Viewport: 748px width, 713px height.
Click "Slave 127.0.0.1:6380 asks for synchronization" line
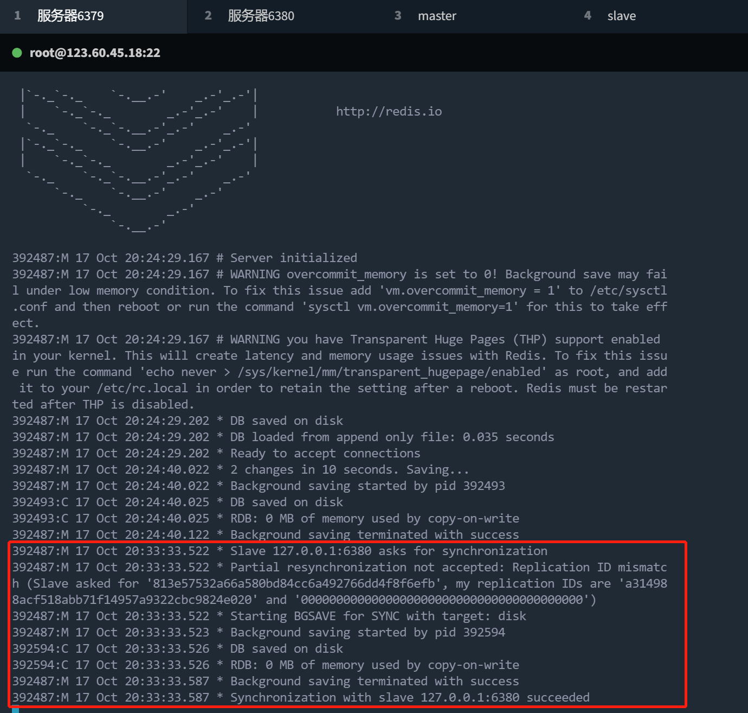pos(388,551)
